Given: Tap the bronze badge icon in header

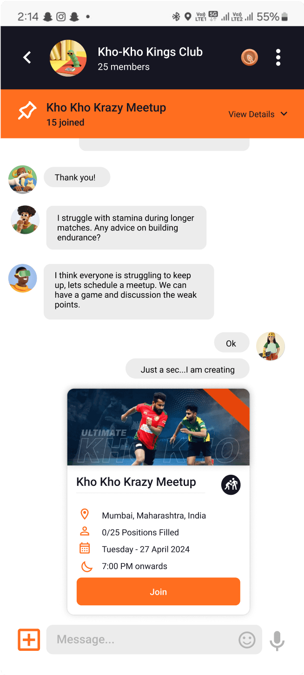Looking at the screenshot, I should click(250, 58).
